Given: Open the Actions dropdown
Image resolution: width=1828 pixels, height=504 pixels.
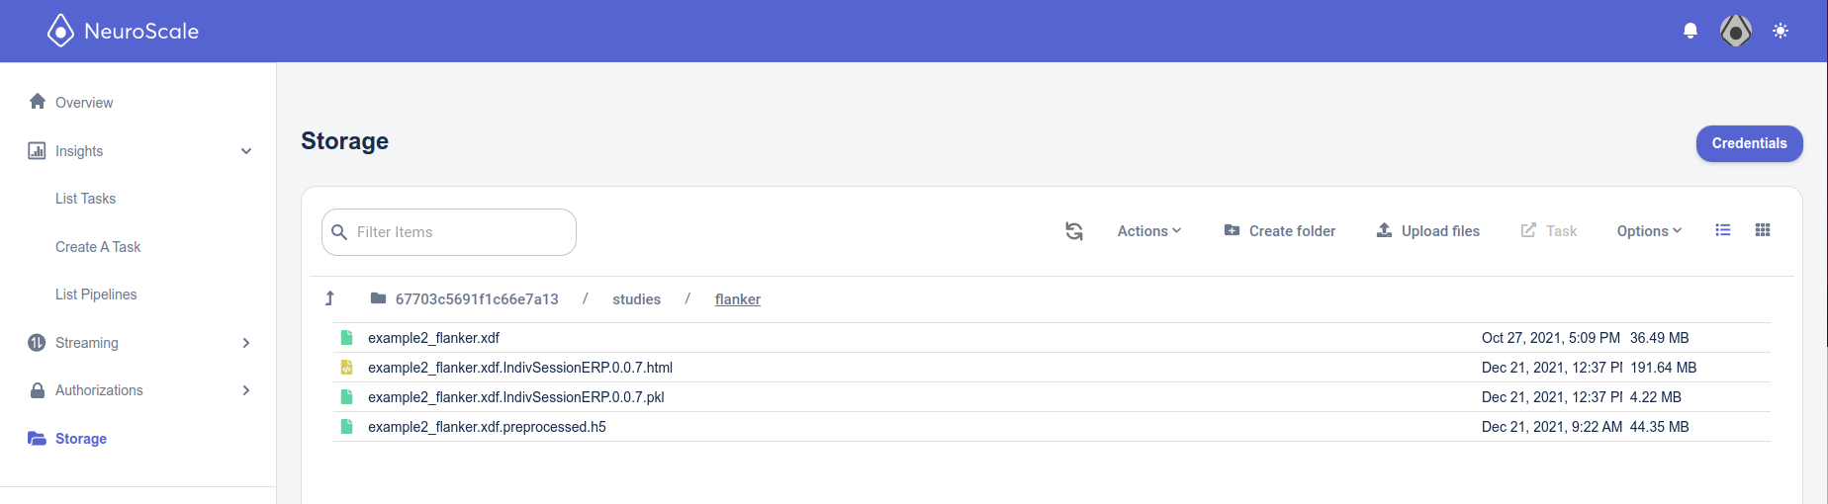Looking at the screenshot, I should click(1149, 231).
